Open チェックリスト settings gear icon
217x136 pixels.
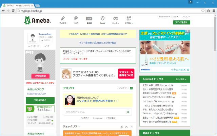(x=121, y=127)
